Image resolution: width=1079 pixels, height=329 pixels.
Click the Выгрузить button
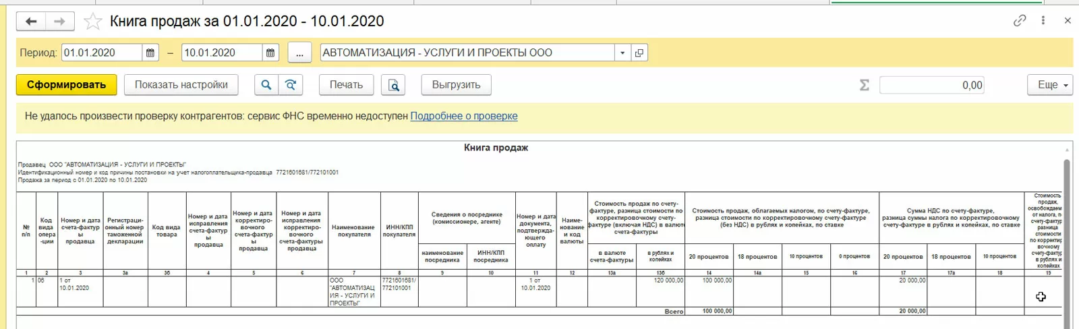[457, 85]
